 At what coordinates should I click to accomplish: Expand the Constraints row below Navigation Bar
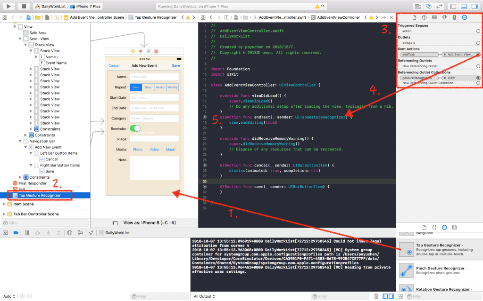20,177
